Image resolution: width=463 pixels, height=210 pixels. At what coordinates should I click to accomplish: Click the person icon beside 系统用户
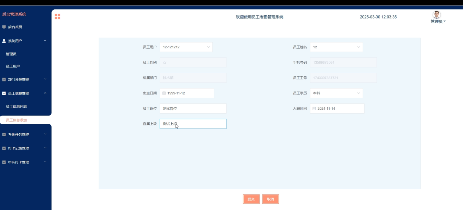4,41
